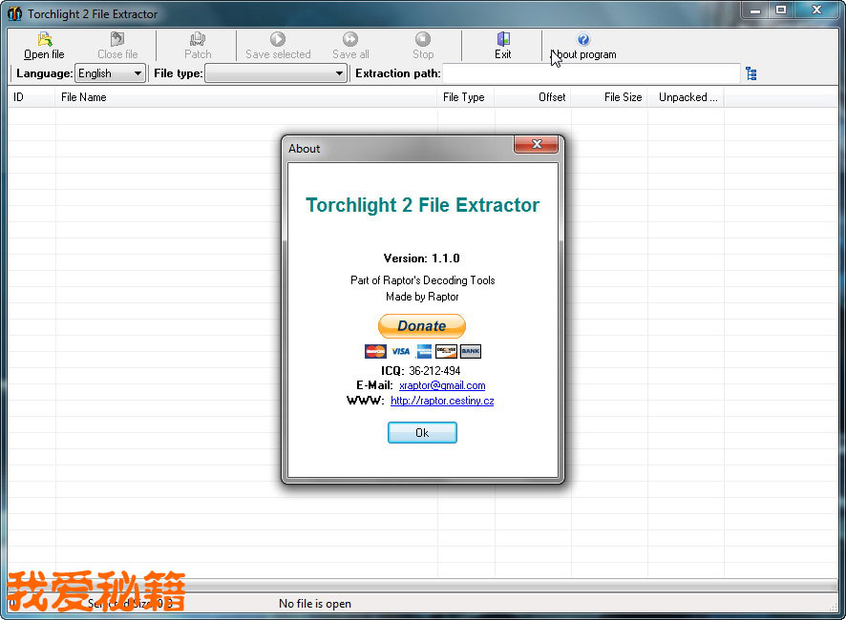The height and width of the screenshot is (620, 846).
Task: Click the Open file toolbar icon
Action: click(44, 40)
